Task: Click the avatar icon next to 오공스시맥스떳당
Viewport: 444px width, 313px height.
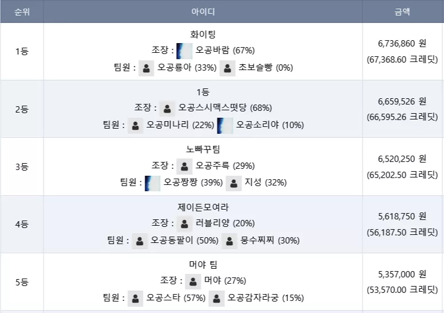Action: [167, 109]
